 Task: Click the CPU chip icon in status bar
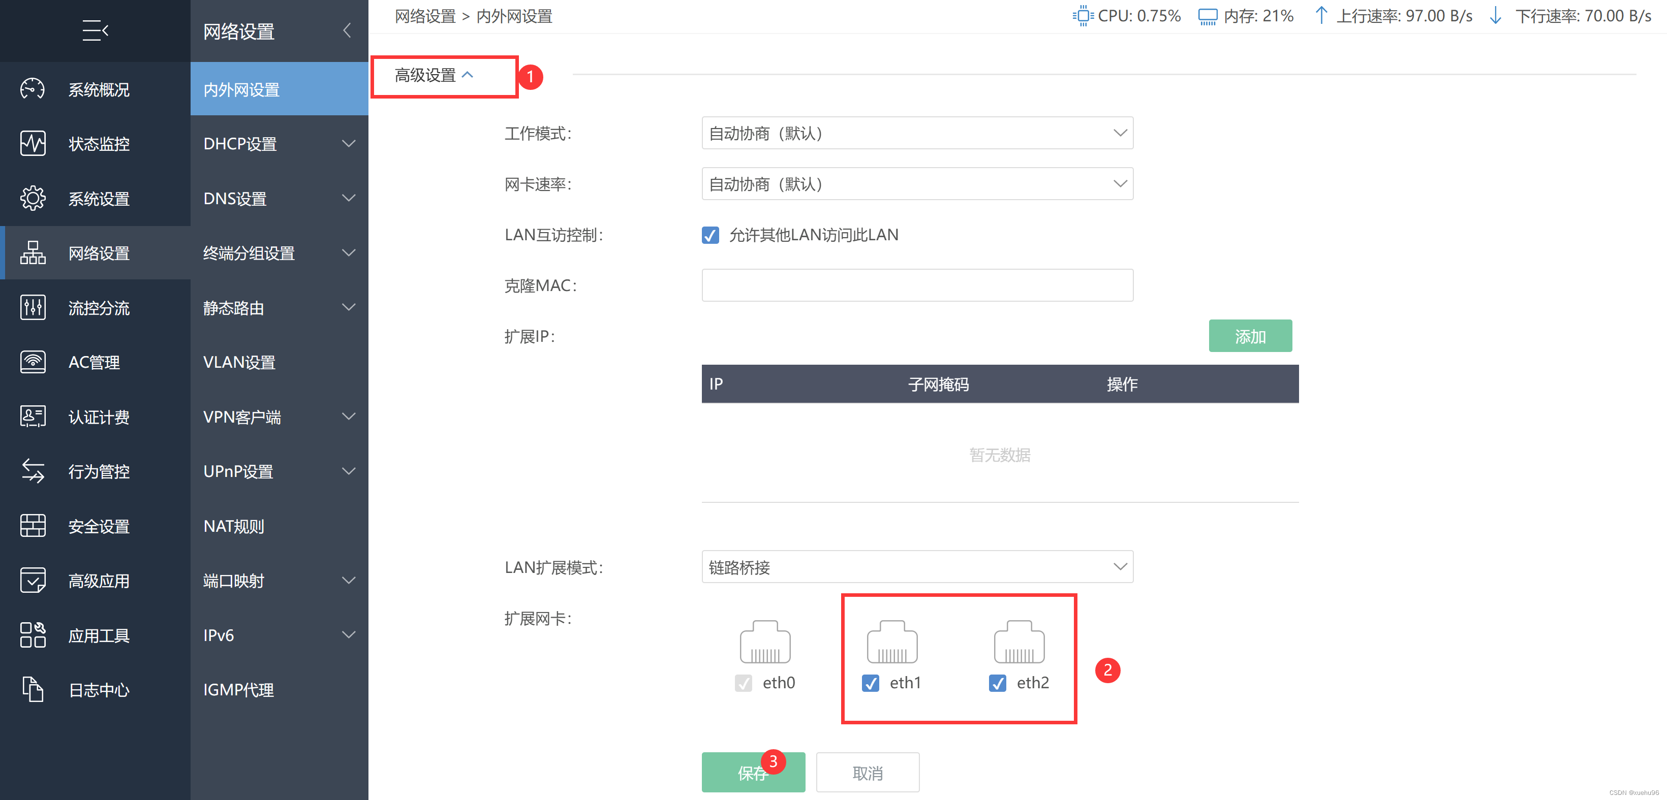point(1083,16)
